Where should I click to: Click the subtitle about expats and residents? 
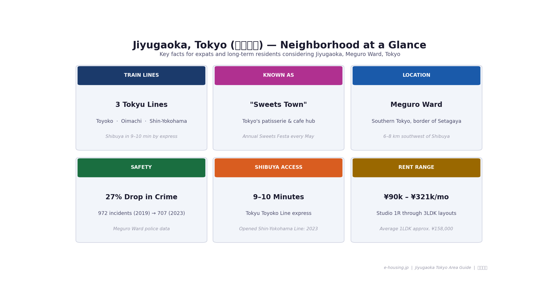(280, 54)
